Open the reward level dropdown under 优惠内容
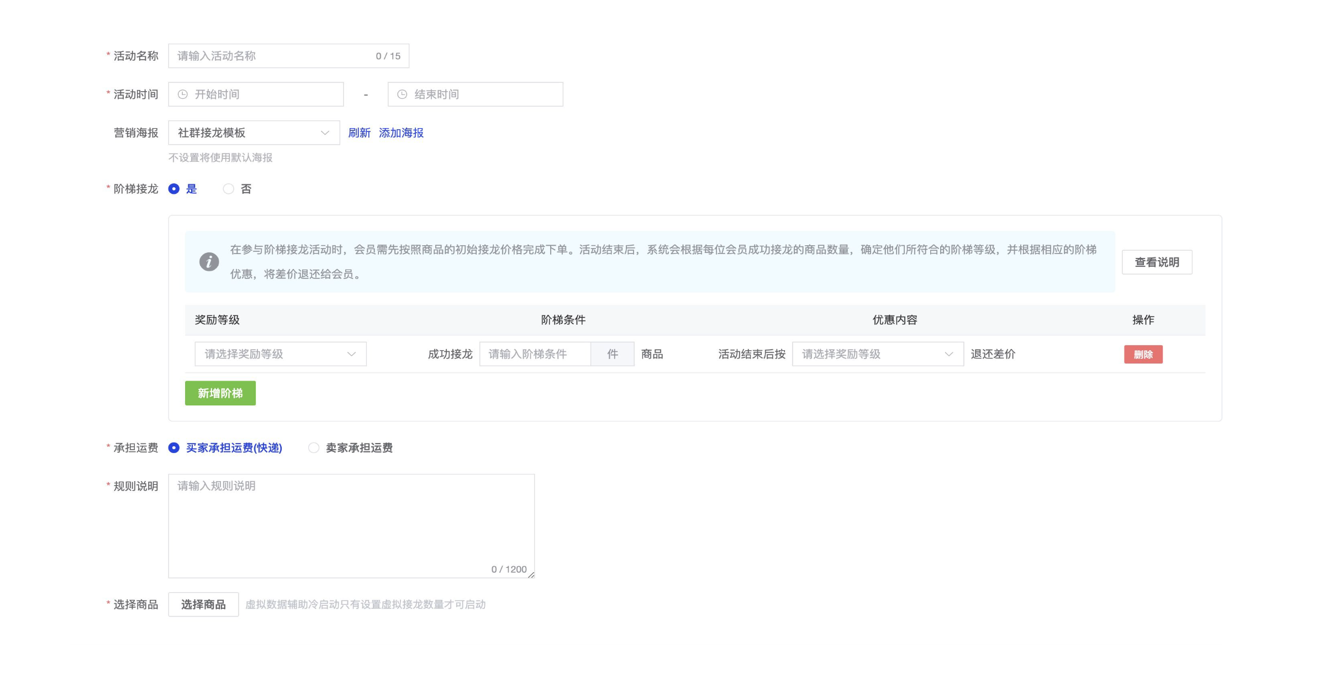 click(x=877, y=354)
